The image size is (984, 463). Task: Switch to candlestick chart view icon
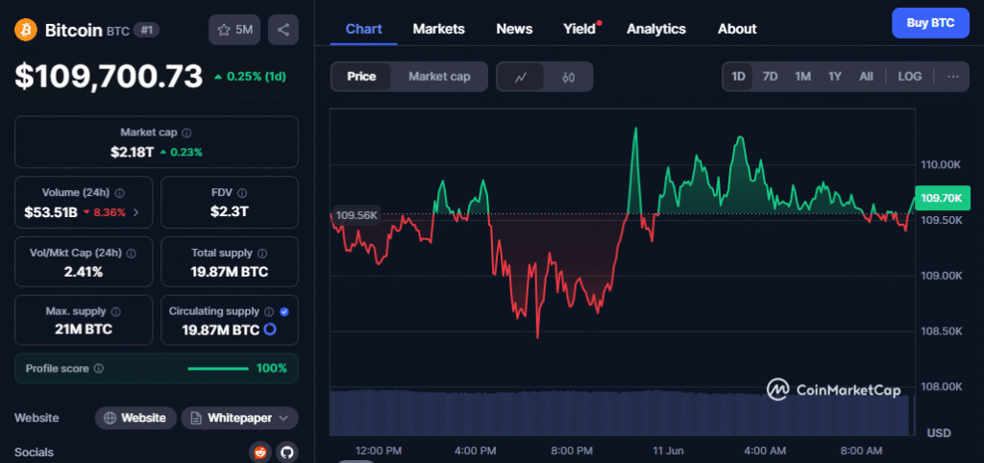[x=569, y=77]
